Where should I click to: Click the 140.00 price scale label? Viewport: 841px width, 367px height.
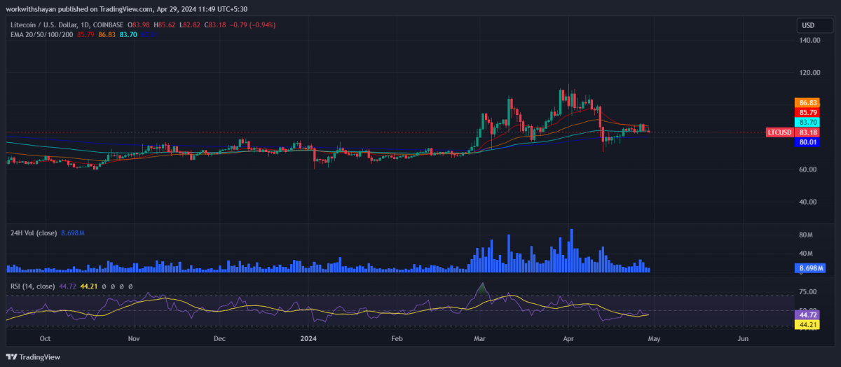(810, 41)
